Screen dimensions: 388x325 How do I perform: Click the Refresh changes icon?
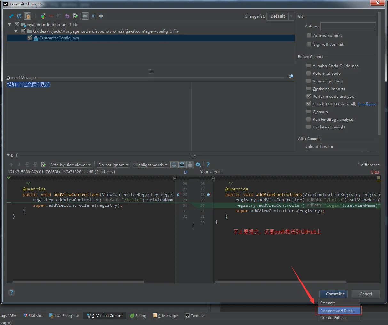[19, 16]
